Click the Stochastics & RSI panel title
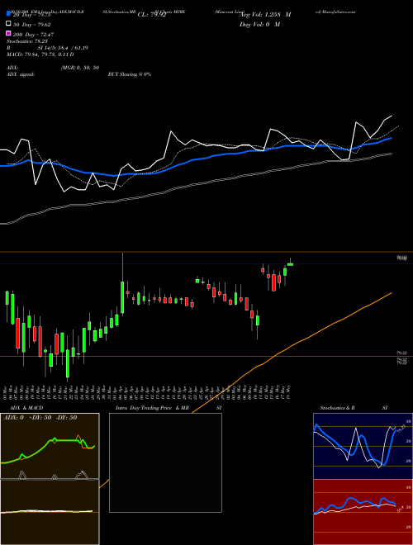413x545 pixels. [x=354, y=408]
